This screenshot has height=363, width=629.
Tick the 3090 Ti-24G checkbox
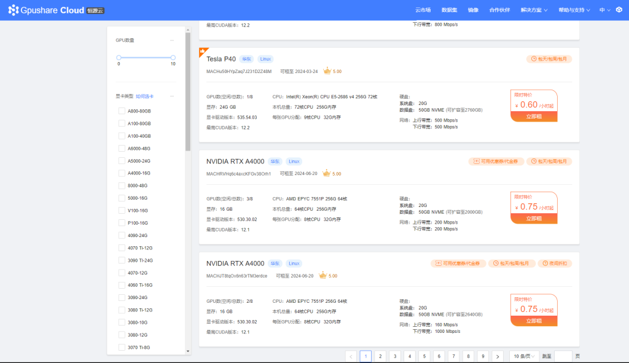click(x=122, y=260)
